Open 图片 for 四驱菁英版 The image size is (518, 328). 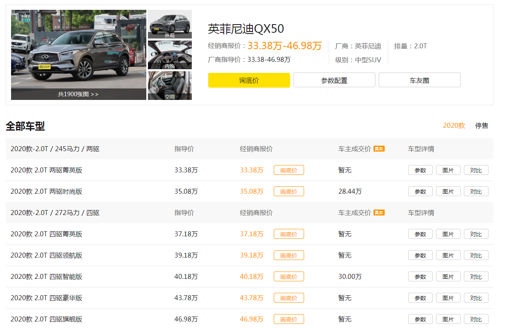[448, 234]
